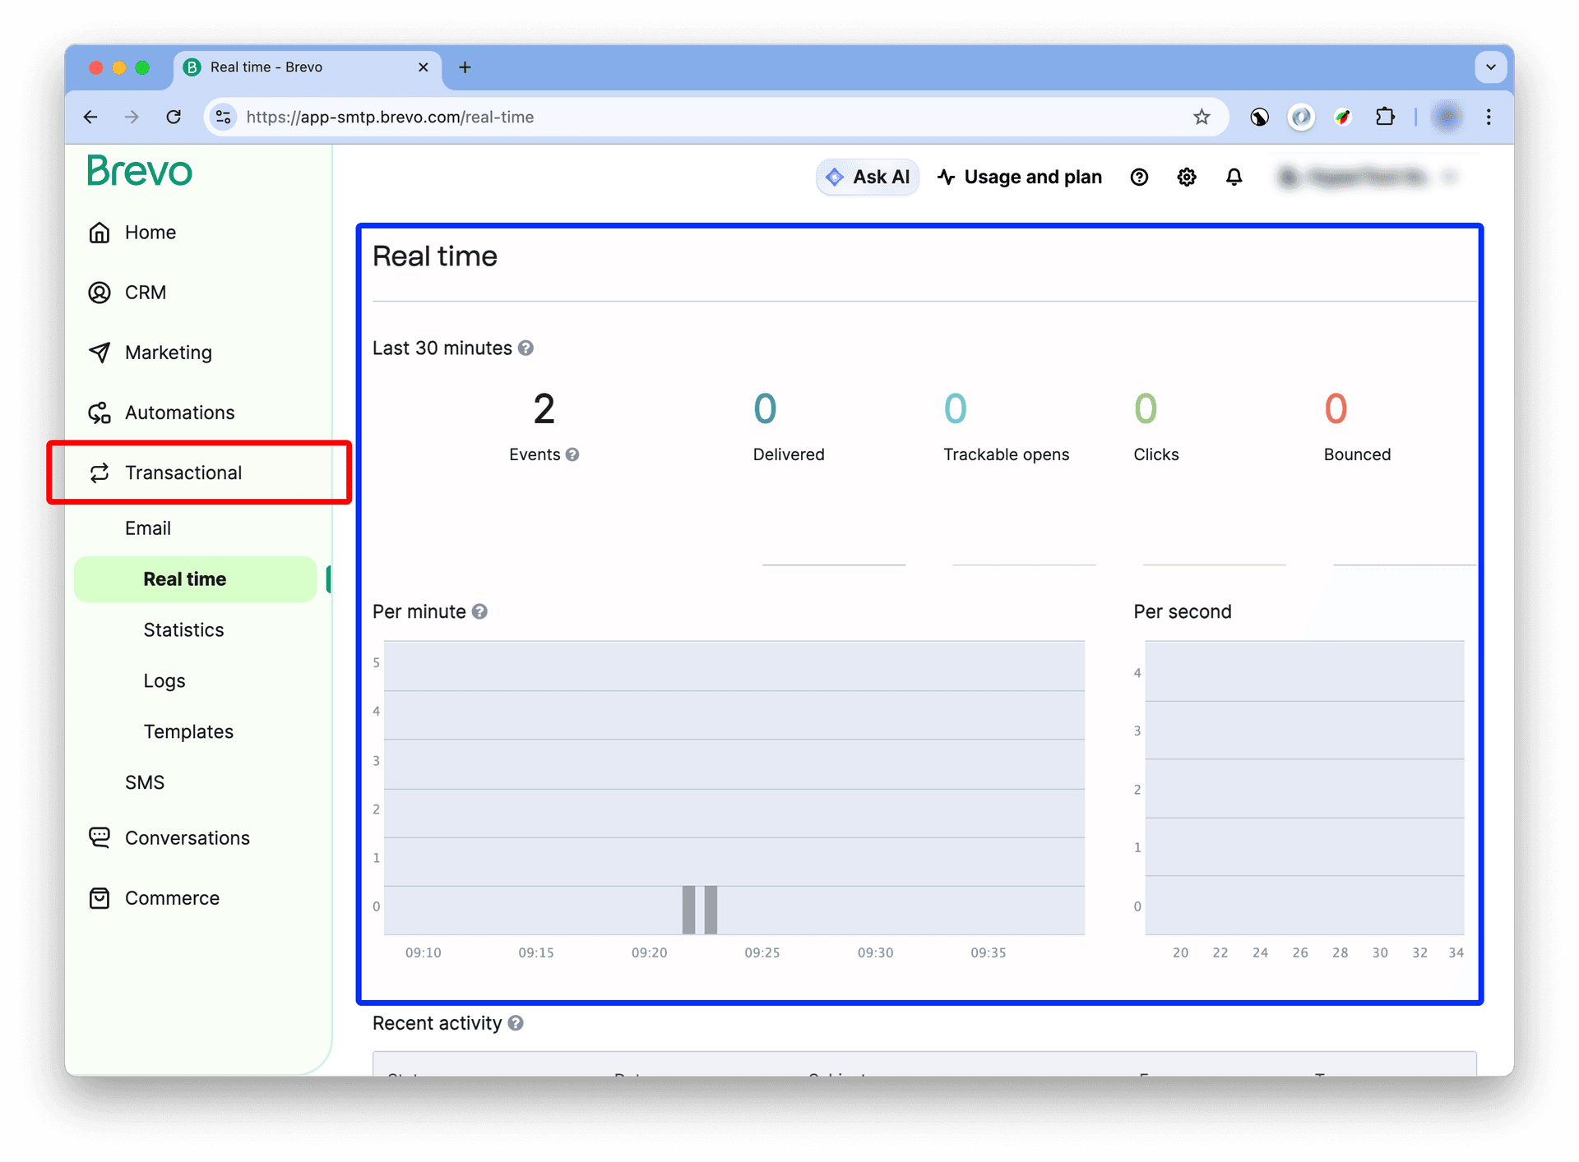The width and height of the screenshot is (1579, 1162).
Task: Open the blurred account name dropdown
Action: (1367, 177)
